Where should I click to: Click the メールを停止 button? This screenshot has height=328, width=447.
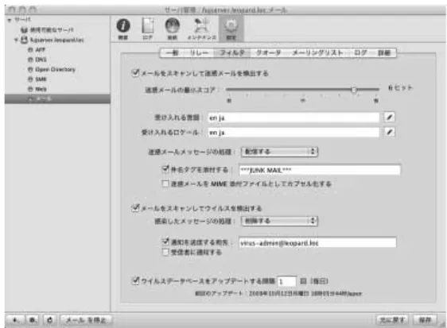click(86, 320)
